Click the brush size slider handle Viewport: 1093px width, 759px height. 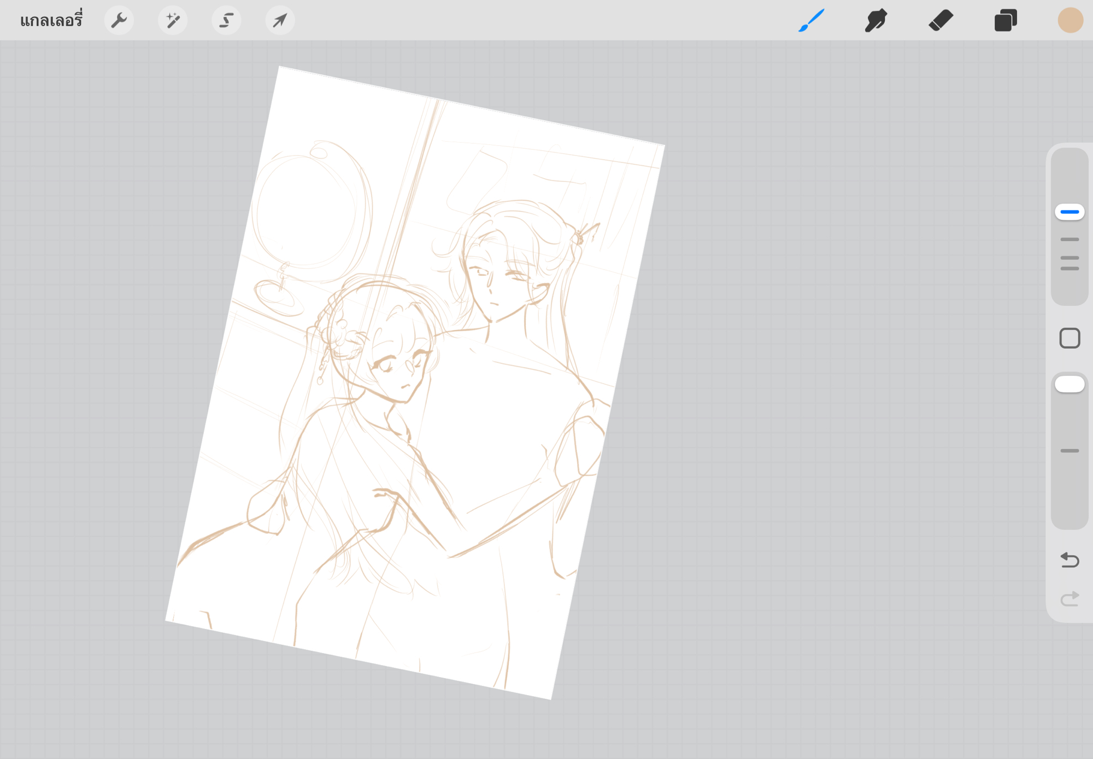click(x=1070, y=212)
